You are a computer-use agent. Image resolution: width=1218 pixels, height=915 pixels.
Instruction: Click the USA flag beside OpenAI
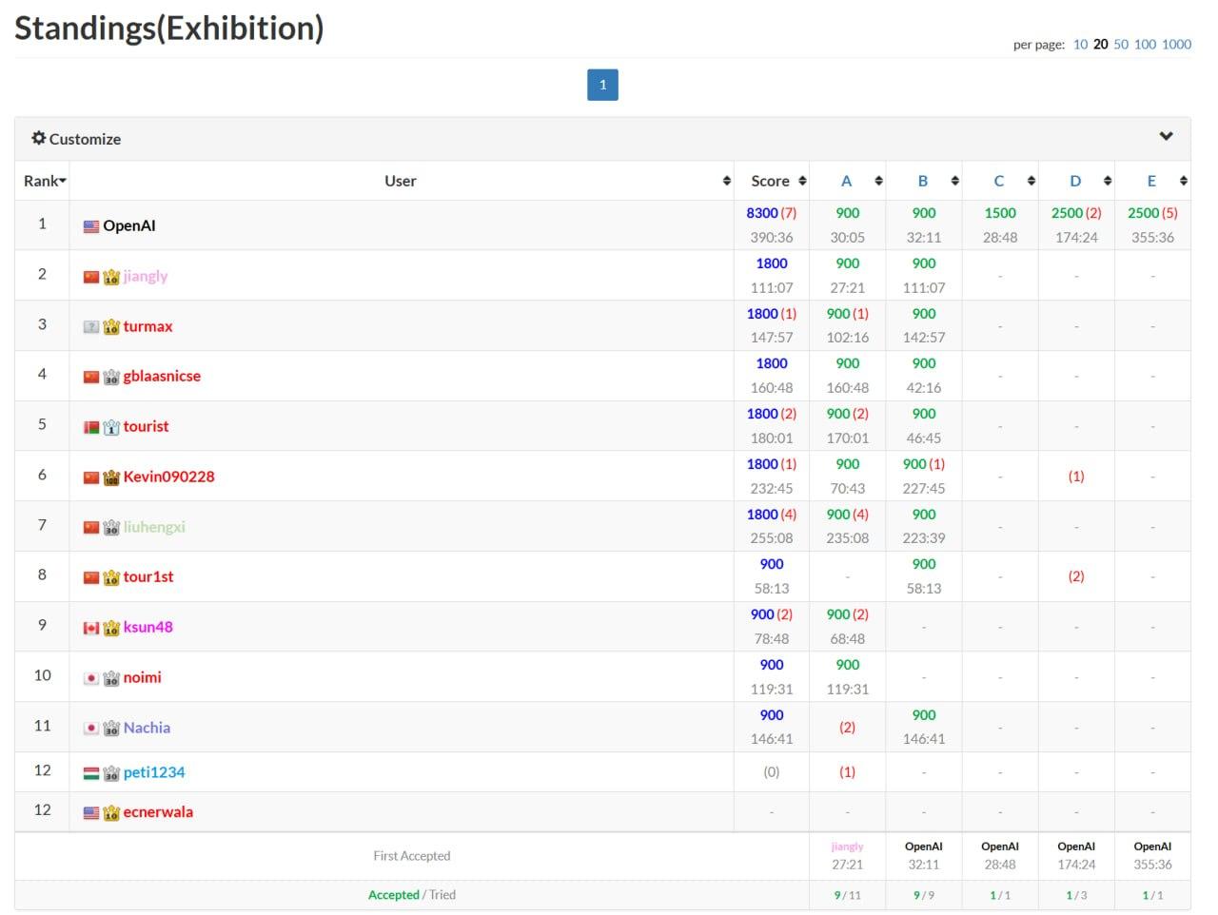coord(91,226)
